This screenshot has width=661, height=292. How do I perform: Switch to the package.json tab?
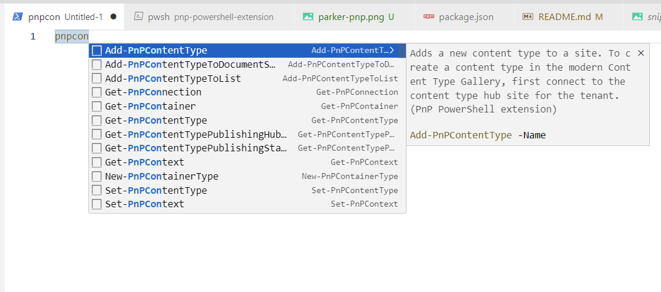(x=465, y=17)
